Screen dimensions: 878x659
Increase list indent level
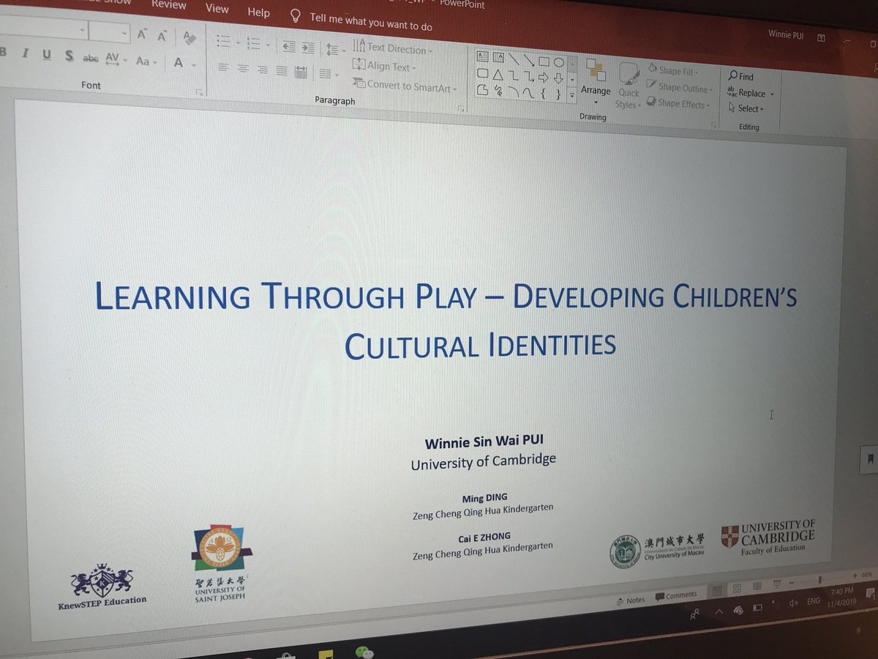point(308,48)
